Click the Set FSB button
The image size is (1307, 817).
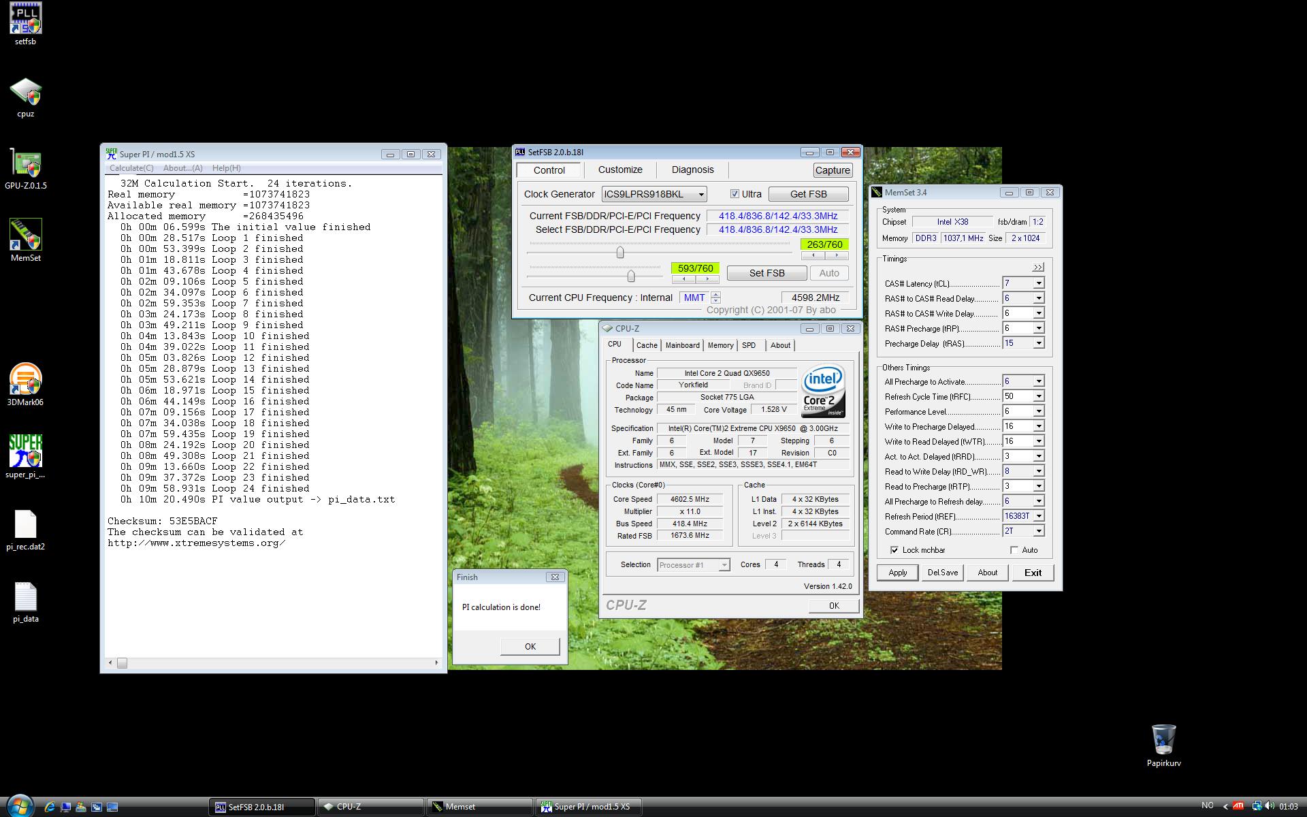pos(767,273)
